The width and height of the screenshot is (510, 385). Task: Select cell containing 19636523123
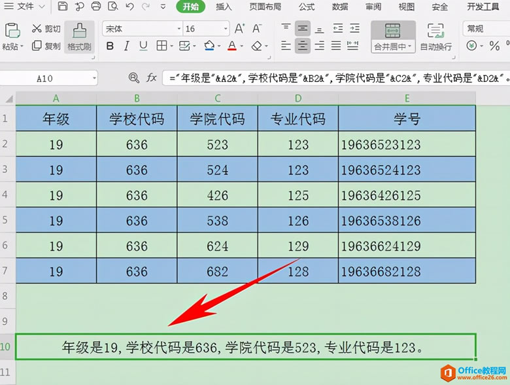(x=407, y=144)
